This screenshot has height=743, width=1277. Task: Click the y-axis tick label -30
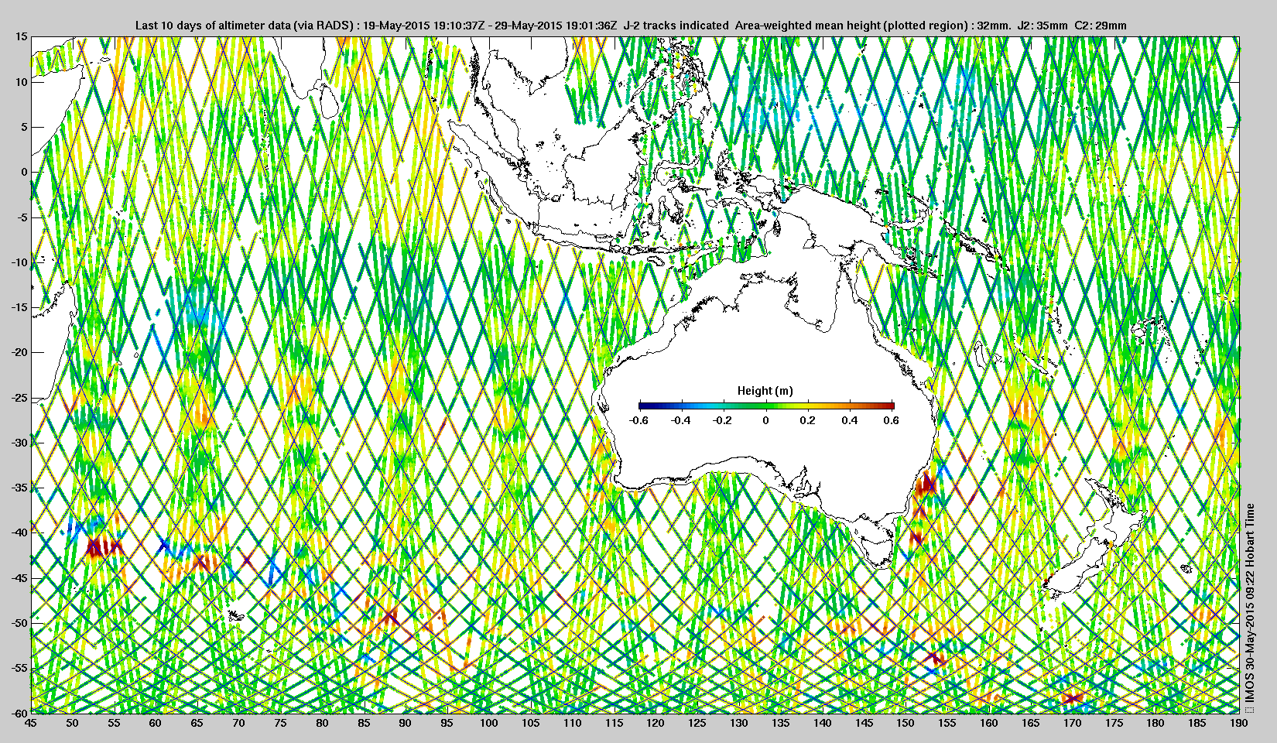point(18,443)
